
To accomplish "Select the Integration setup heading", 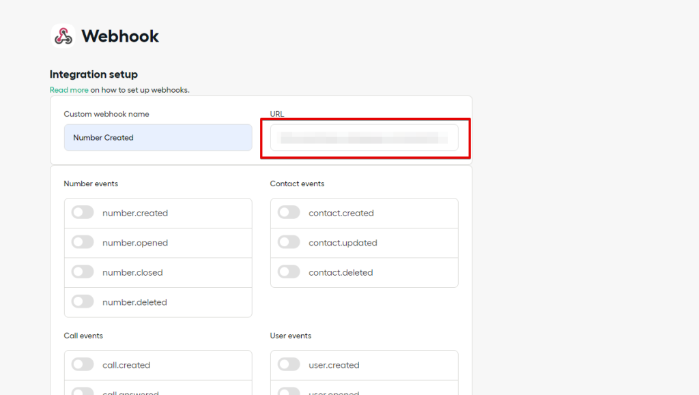I will pyautogui.click(x=94, y=74).
